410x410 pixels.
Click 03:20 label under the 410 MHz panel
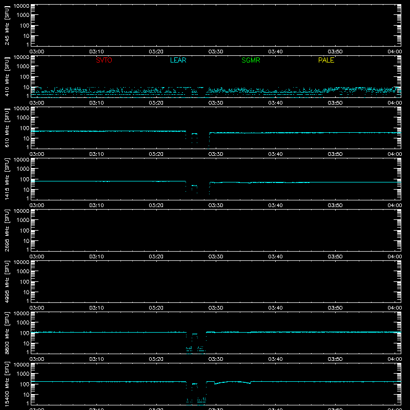(x=156, y=103)
